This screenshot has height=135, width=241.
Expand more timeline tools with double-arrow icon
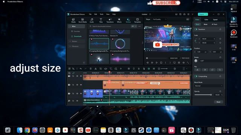tap(120, 69)
